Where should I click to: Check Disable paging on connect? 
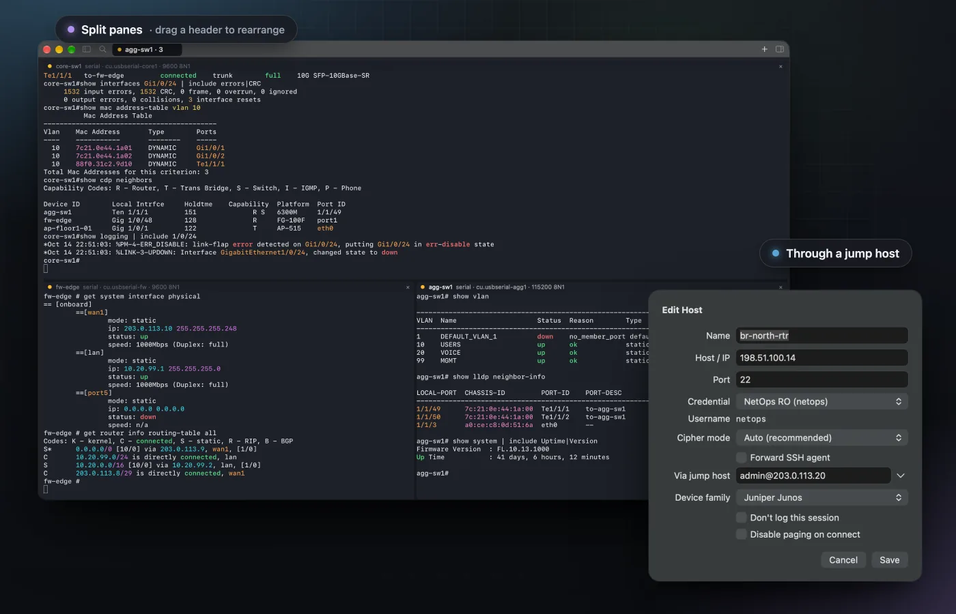click(x=741, y=534)
